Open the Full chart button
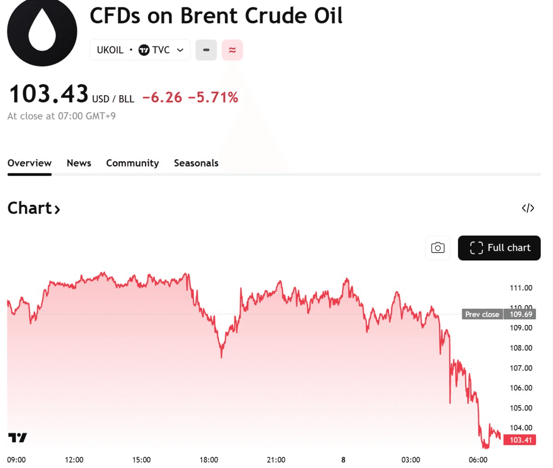 tap(499, 248)
